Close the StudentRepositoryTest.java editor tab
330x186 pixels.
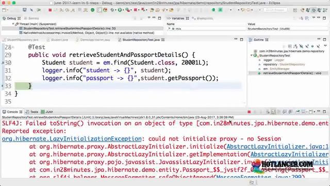click(x=163, y=40)
